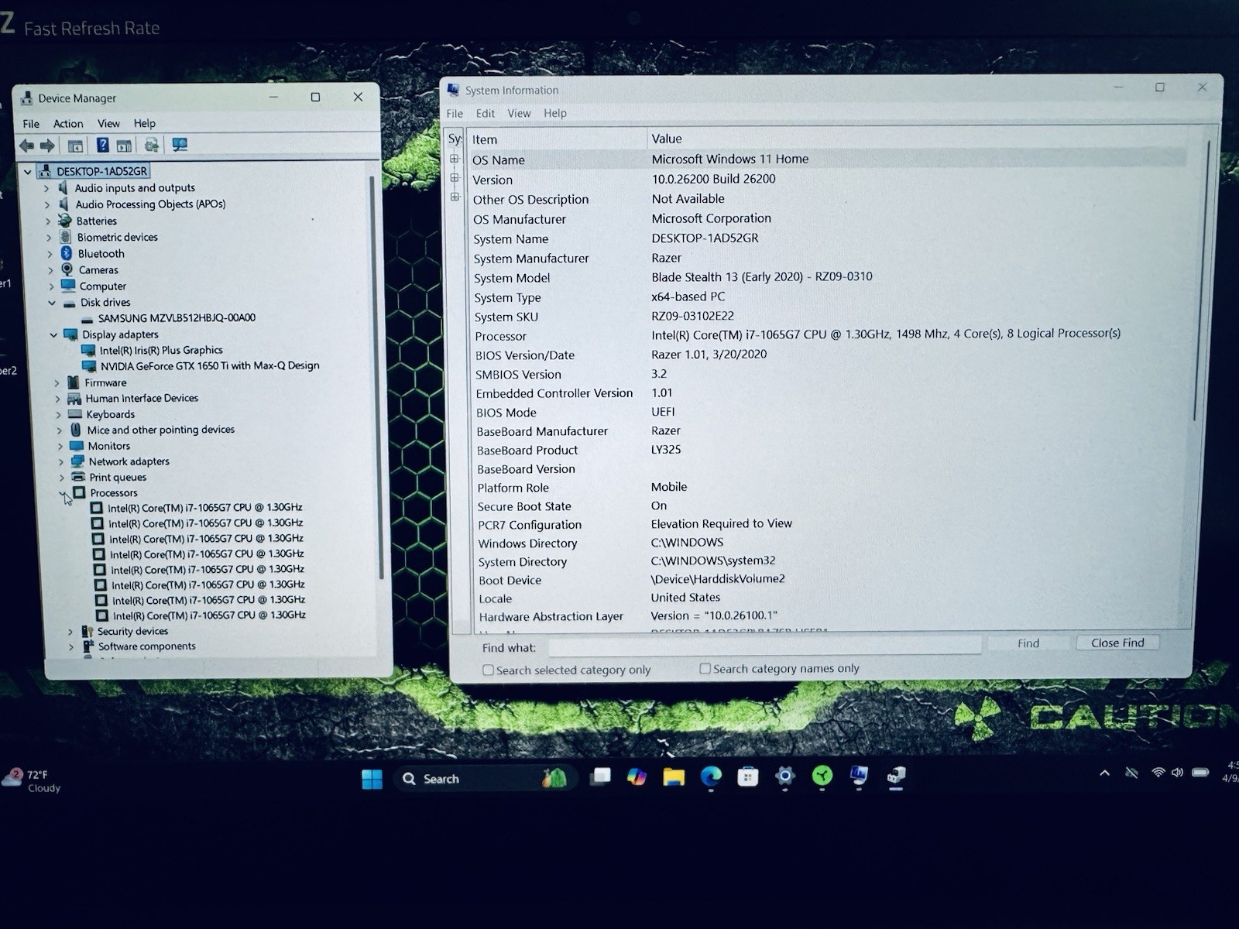Viewport: 1239px width, 929px height.
Task: Click scan for hardware changes monitor icon
Action: [x=180, y=145]
